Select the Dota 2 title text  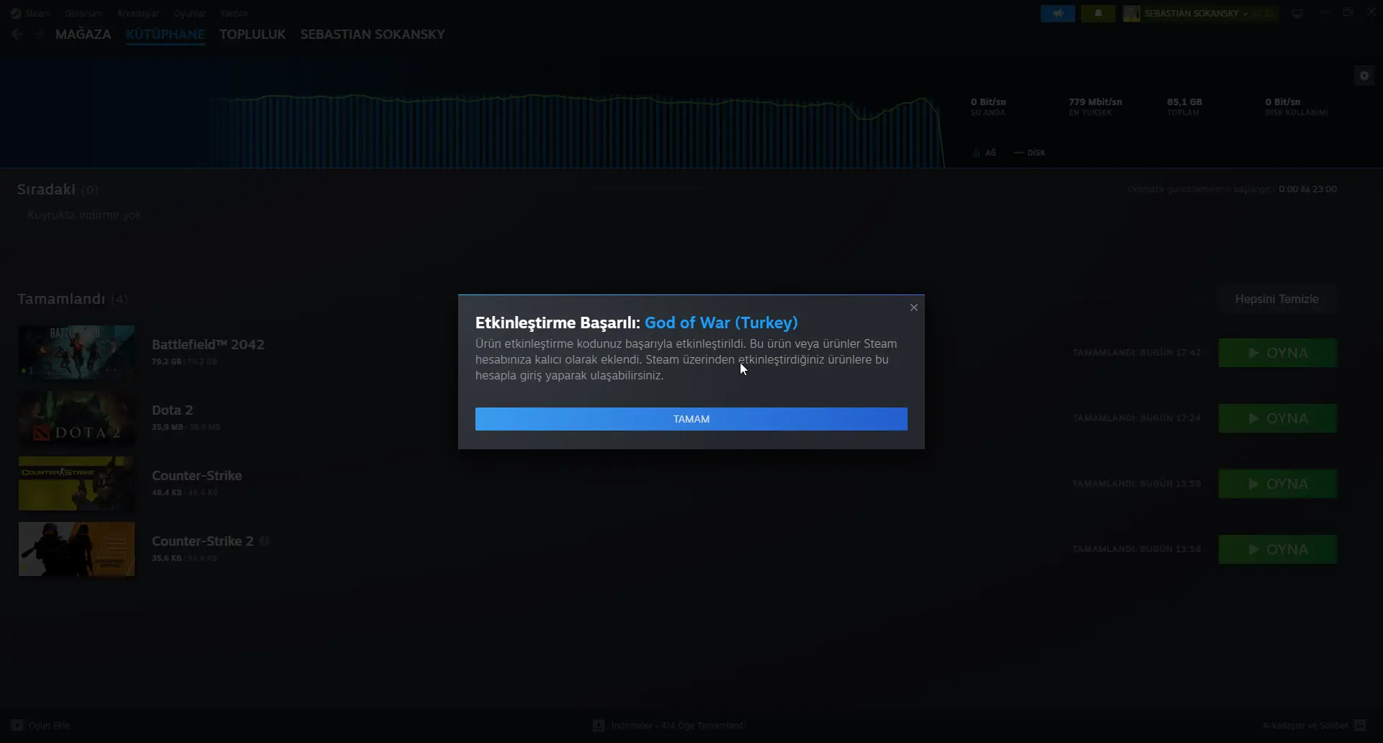pos(172,410)
